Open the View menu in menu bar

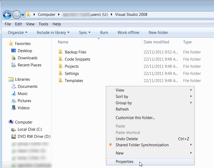click(30, 24)
